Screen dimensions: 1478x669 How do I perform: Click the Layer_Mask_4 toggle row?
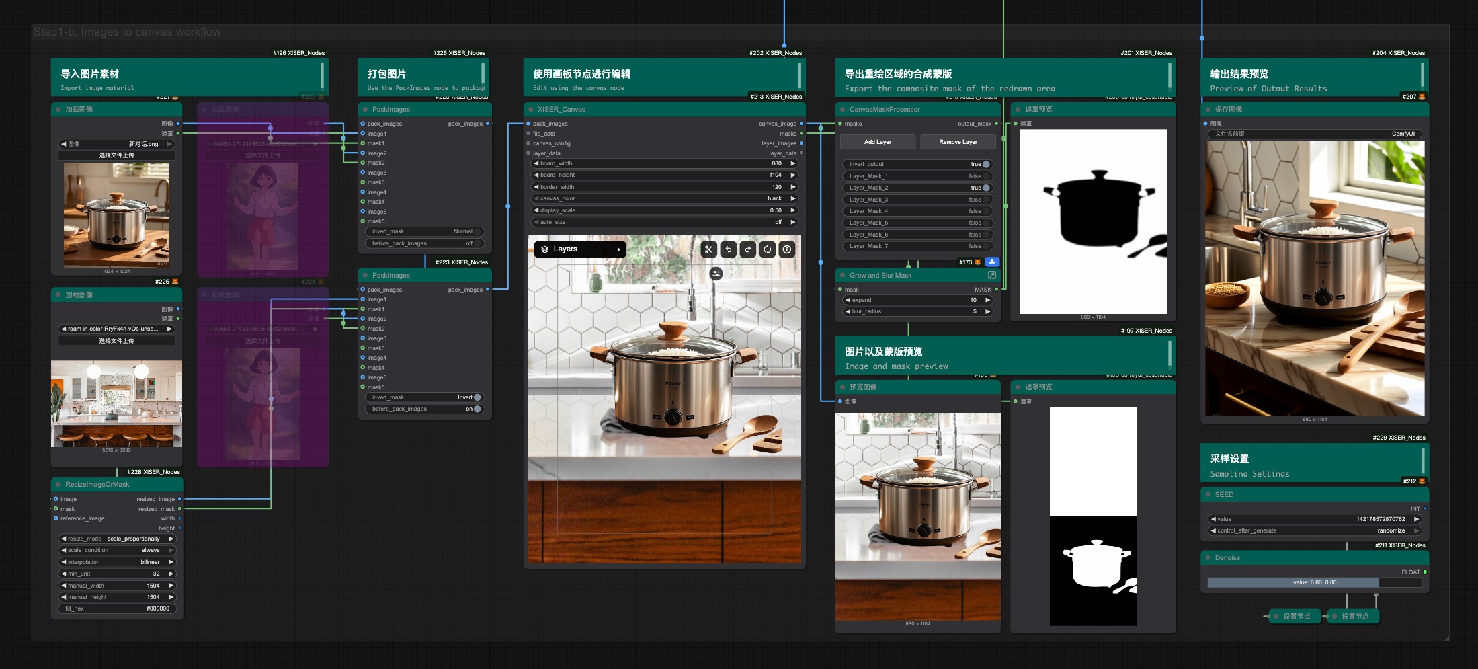[x=917, y=211]
